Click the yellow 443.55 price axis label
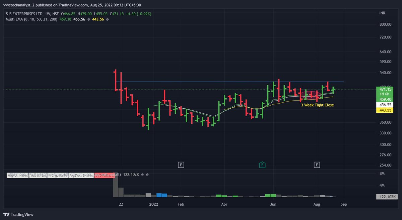 tap(384, 110)
